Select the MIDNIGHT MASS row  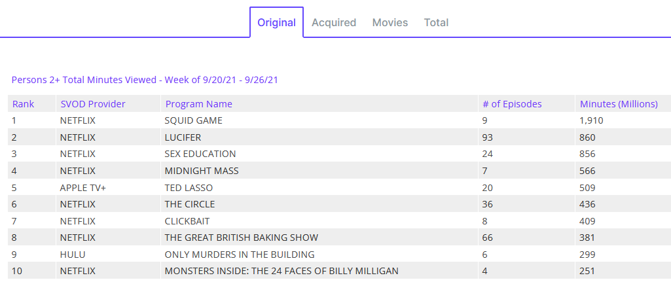(x=202, y=171)
